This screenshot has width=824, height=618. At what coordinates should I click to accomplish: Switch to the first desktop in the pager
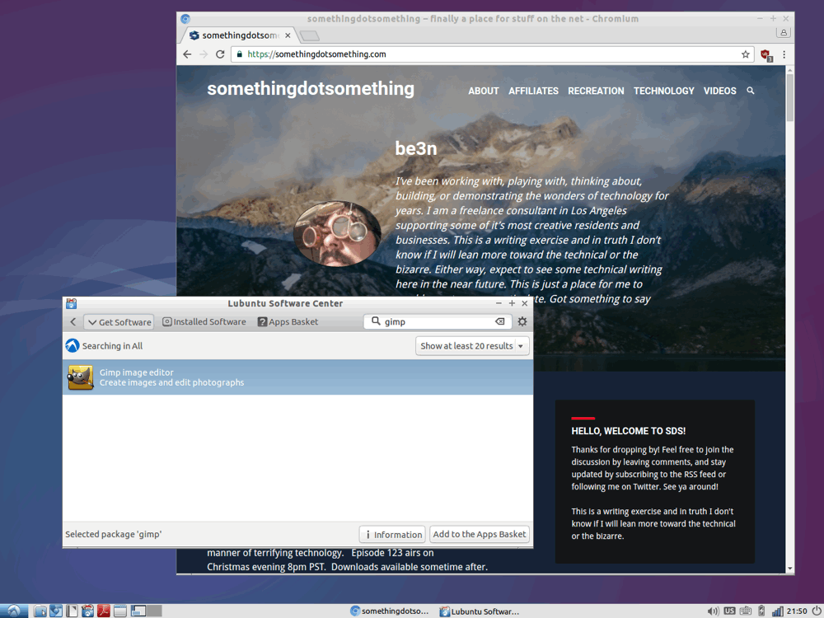[x=138, y=611]
